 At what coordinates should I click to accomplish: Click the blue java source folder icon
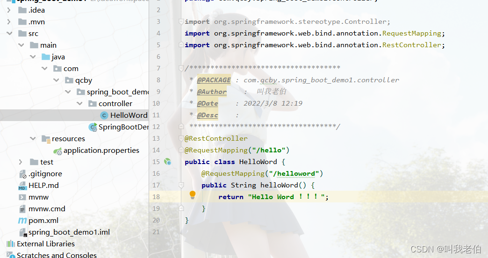coord(46,57)
